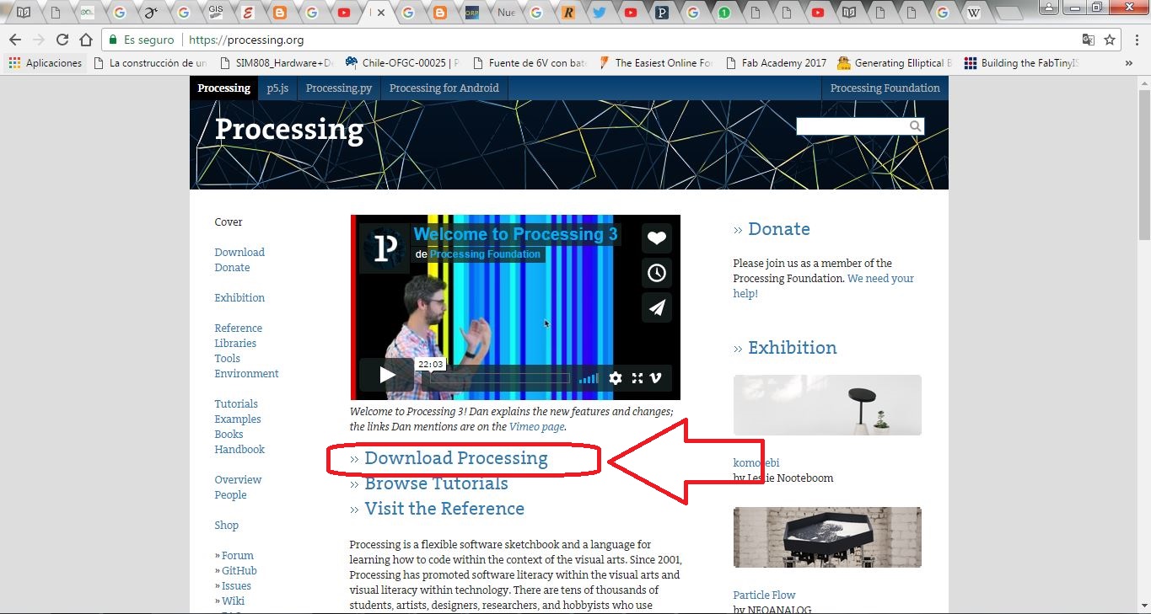
Task: Reload the page with the refresh icon
Action: point(62,40)
